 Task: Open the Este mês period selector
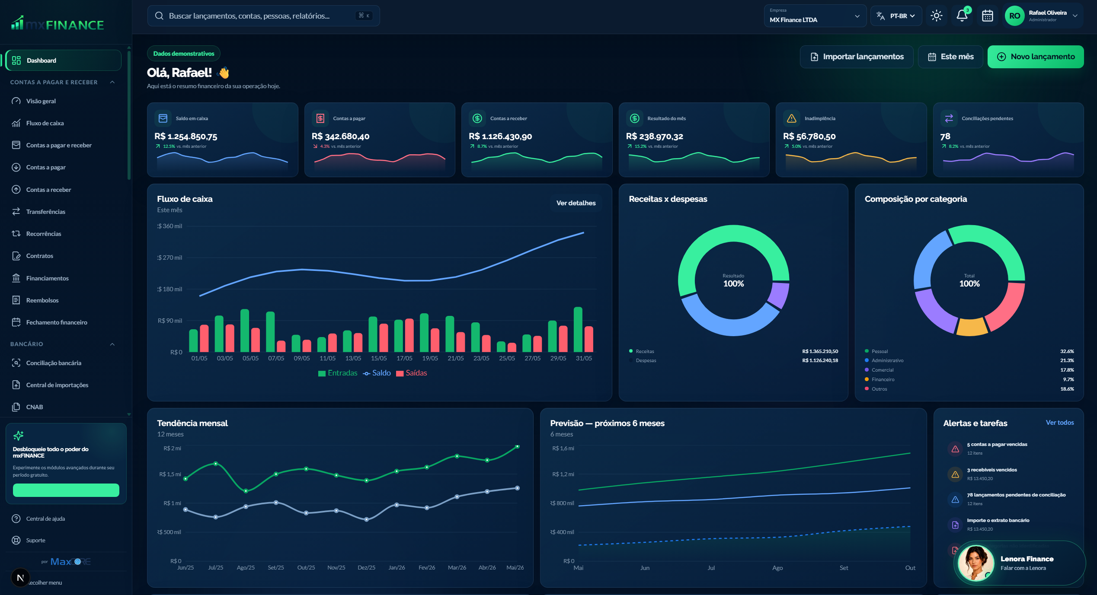(950, 57)
